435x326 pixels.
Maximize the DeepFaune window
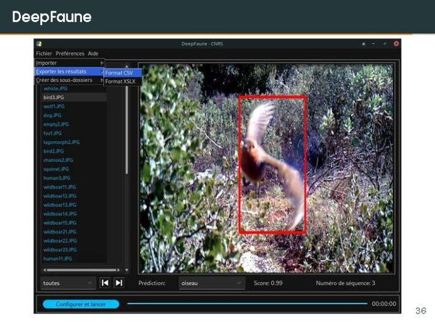[x=385, y=44]
